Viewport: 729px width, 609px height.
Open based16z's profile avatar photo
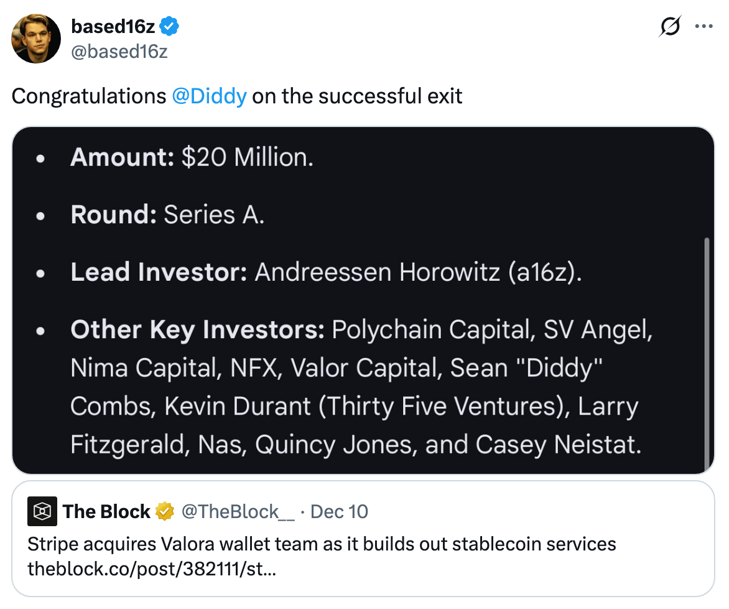(36, 39)
